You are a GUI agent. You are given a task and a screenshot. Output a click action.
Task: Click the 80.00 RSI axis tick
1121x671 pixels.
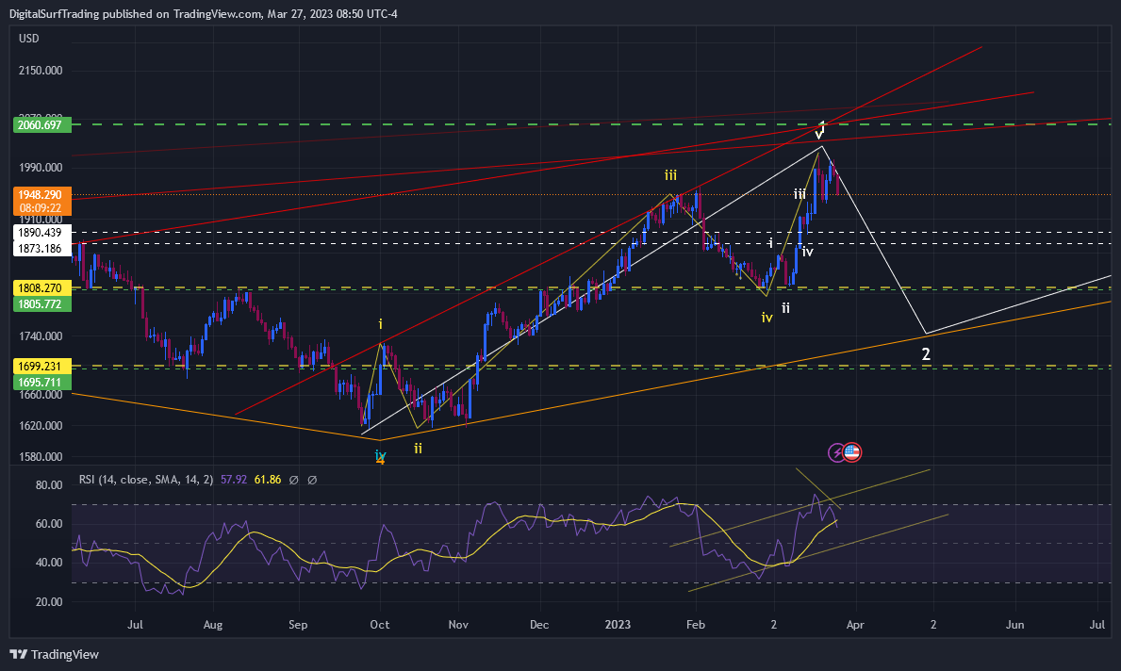(x=49, y=485)
